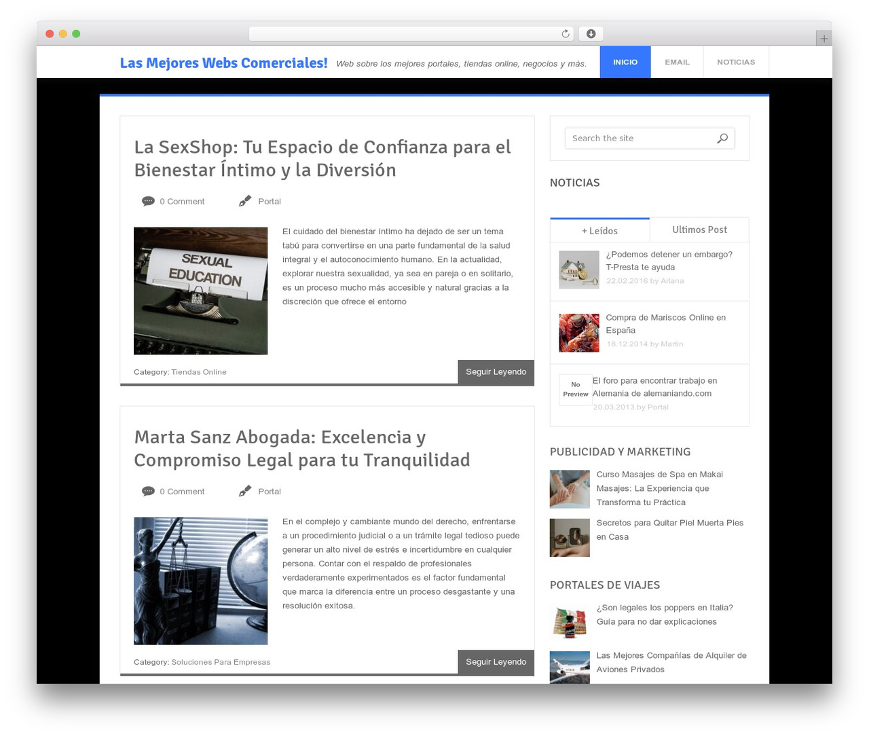Screen dimensions: 869x736
Task: Click author pen icon on SexShop post
Action: click(245, 201)
